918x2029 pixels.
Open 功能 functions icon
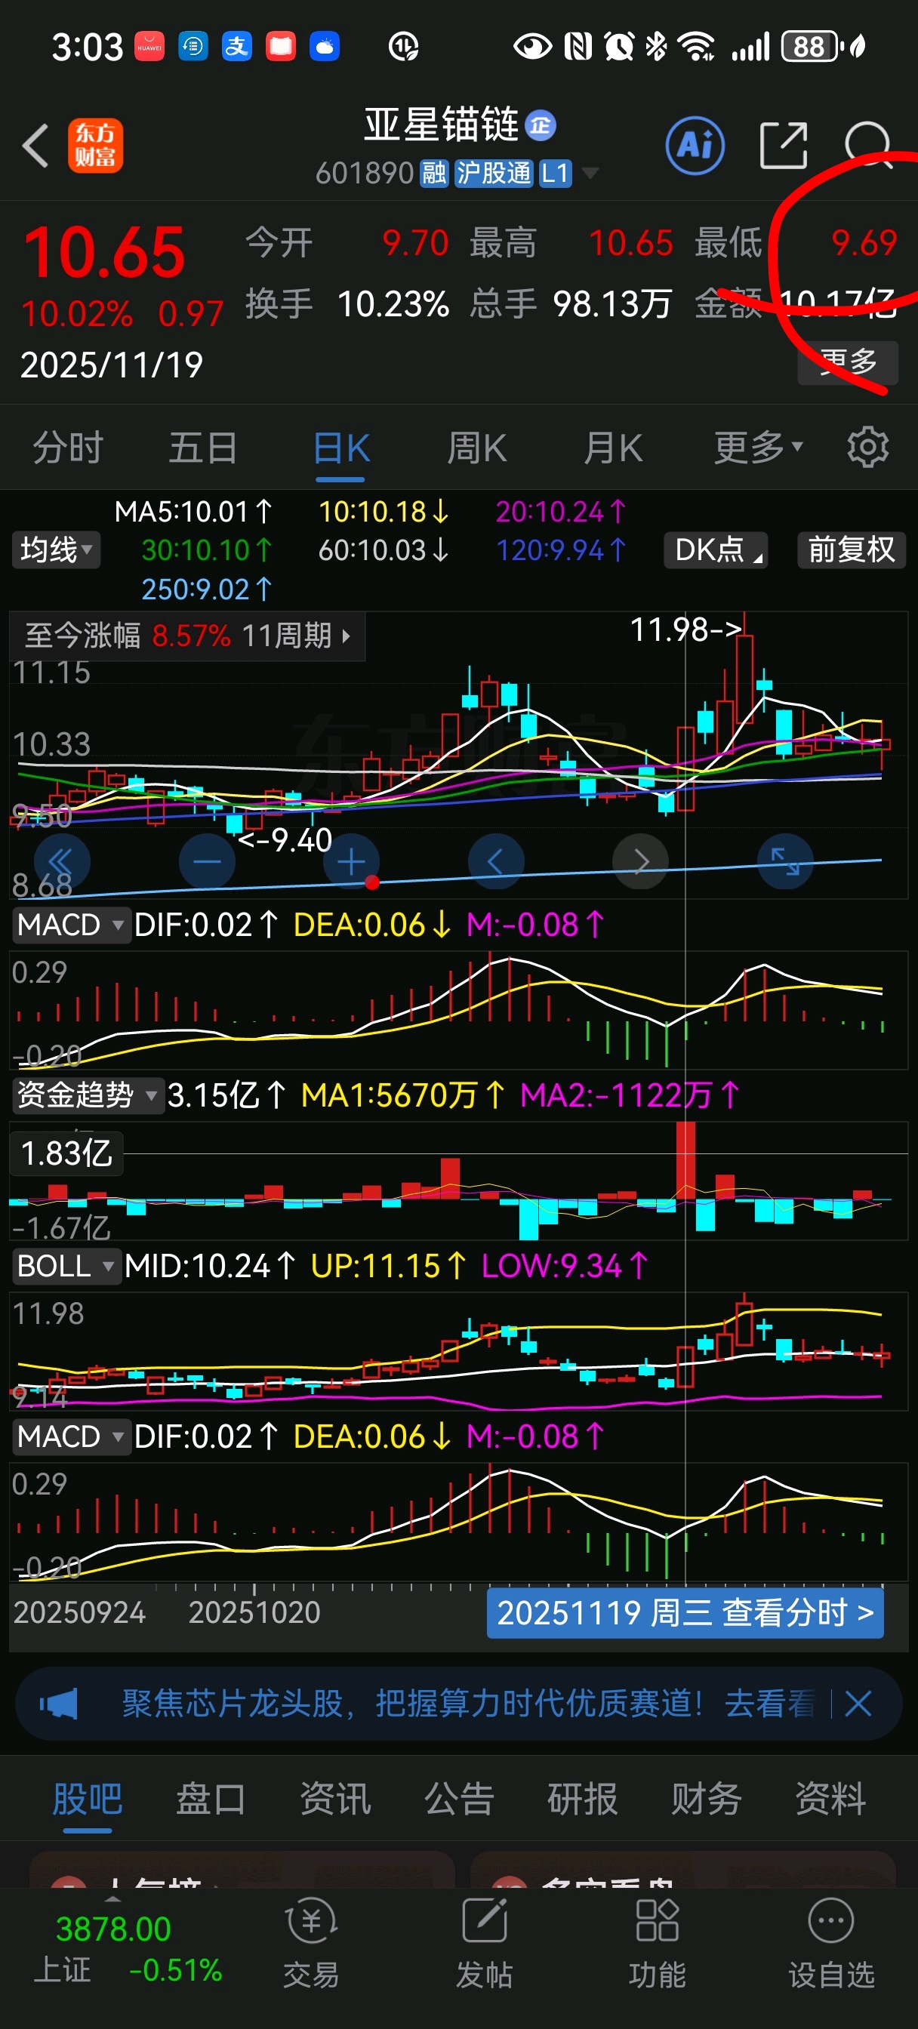click(658, 1943)
